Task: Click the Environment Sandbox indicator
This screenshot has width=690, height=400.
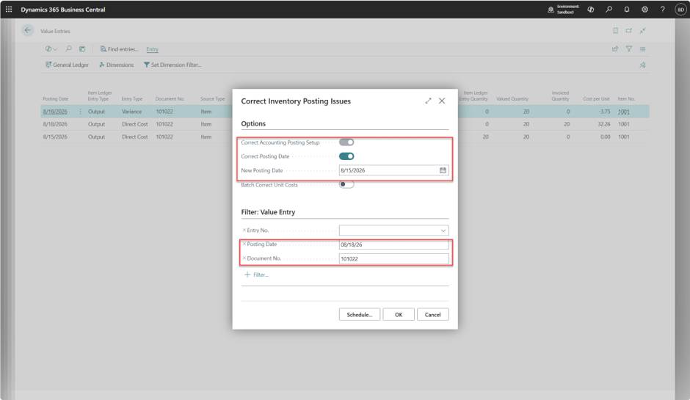Action: (x=563, y=10)
